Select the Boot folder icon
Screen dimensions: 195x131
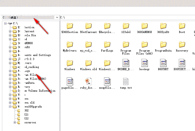(x=182, y=26)
